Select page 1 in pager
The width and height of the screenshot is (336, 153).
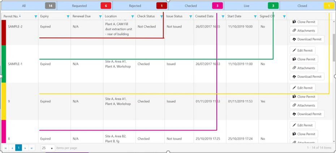[x=19, y=148]
